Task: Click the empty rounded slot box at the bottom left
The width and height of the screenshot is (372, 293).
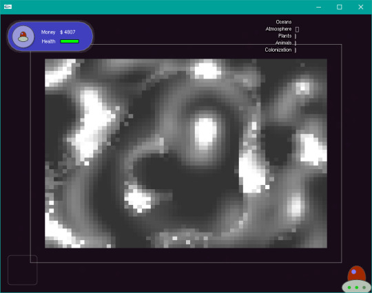Action: 23,270
